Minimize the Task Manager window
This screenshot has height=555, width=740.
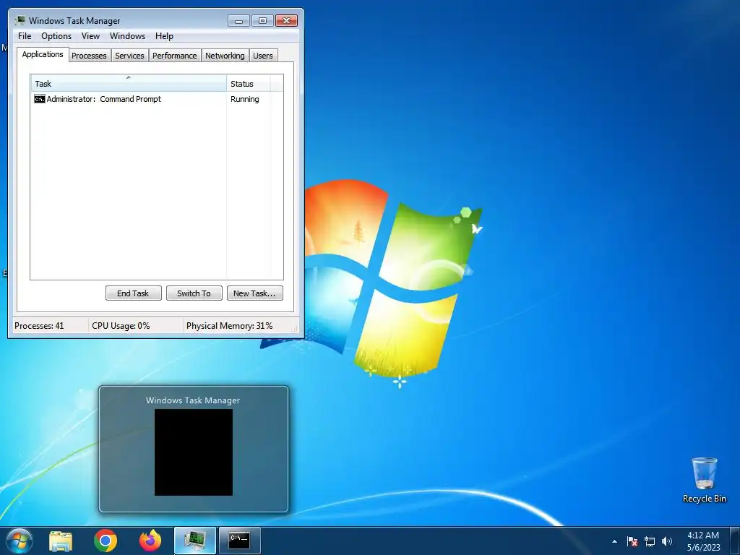point(238,21)
